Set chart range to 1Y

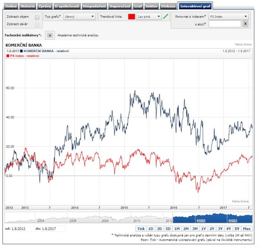203,229
